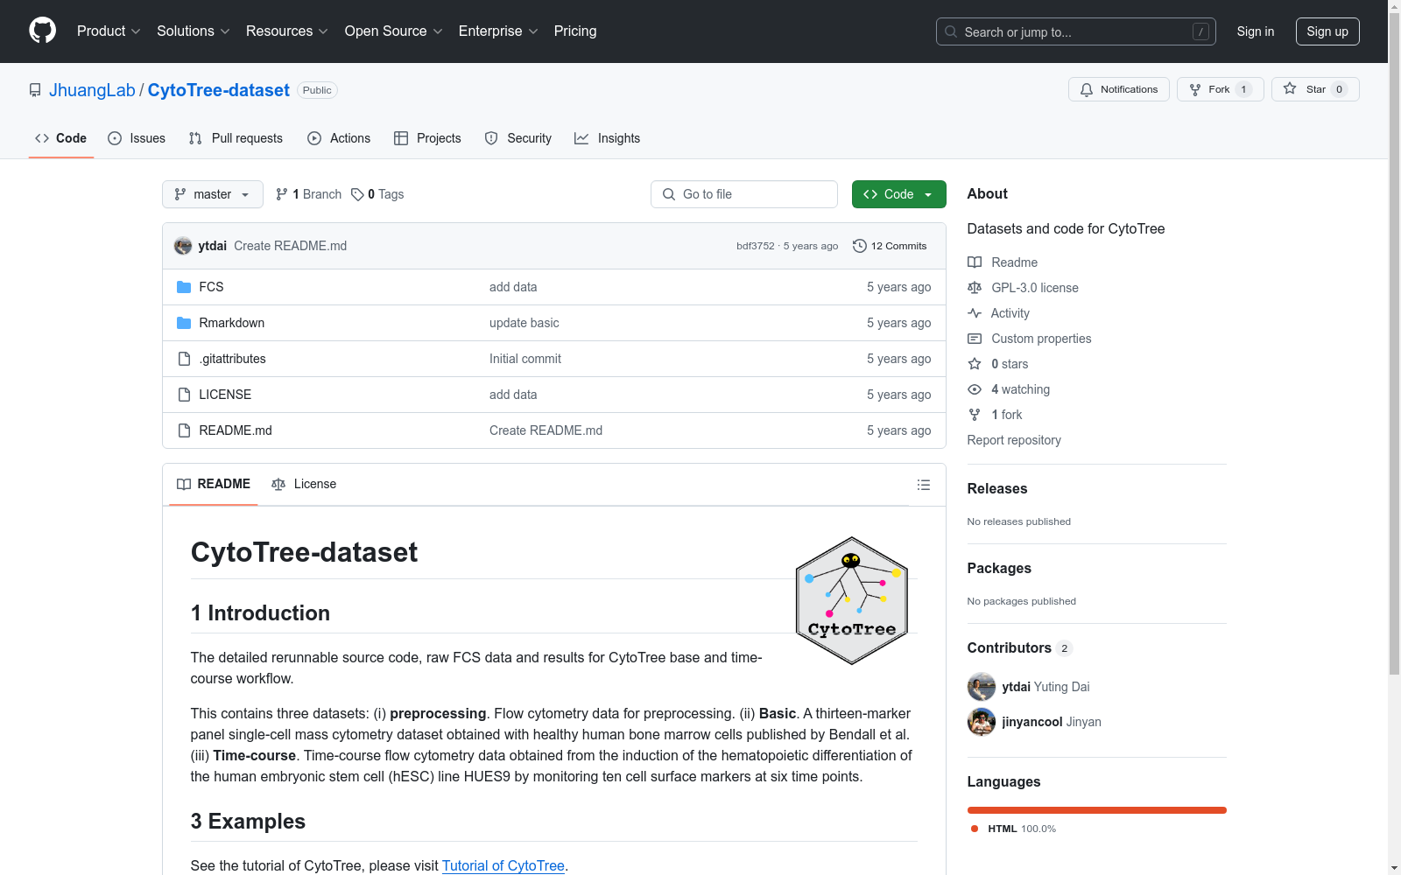Click the branch icon beside 1 Branch
The height and width of the screenshot is (875, 1401).
coord(282,194)
